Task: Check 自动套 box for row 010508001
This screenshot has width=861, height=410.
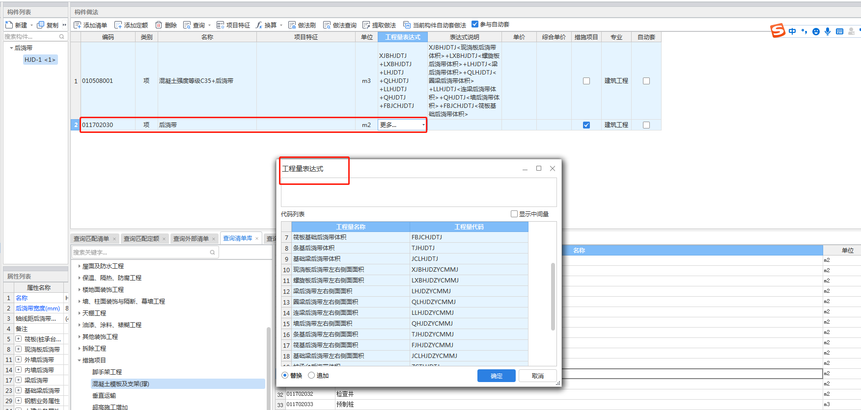Action: [x=646, y=81]
